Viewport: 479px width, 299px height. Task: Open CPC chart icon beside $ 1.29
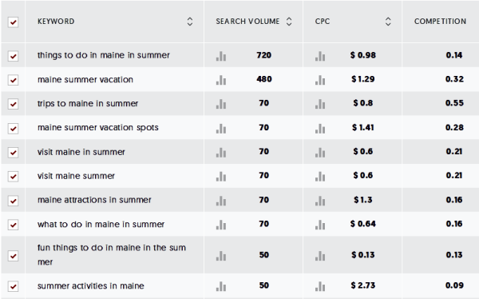click(x=320, y=80)
